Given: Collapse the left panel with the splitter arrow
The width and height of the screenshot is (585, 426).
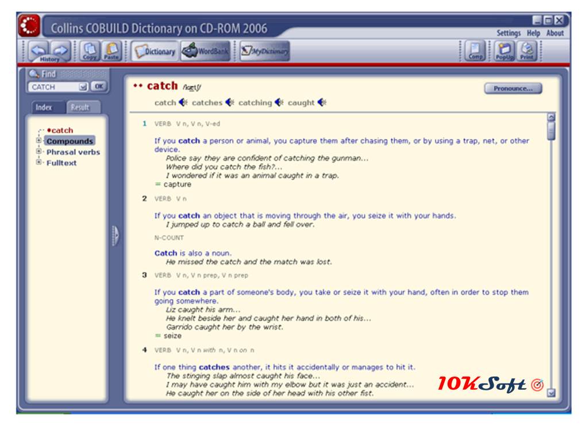Looking at the screenshot, I should point(116,236).
